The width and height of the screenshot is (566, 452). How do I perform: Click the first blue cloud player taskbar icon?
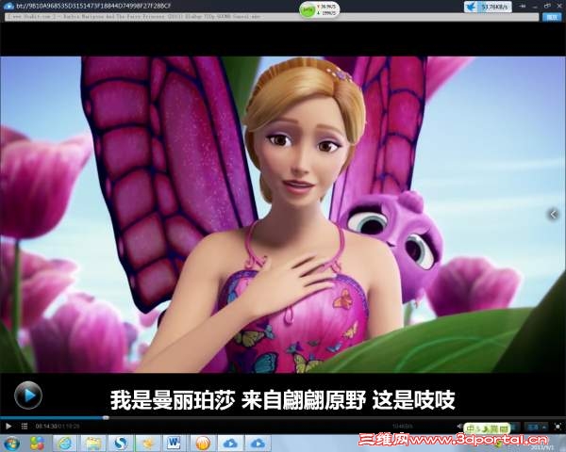[x=230, y=443]
